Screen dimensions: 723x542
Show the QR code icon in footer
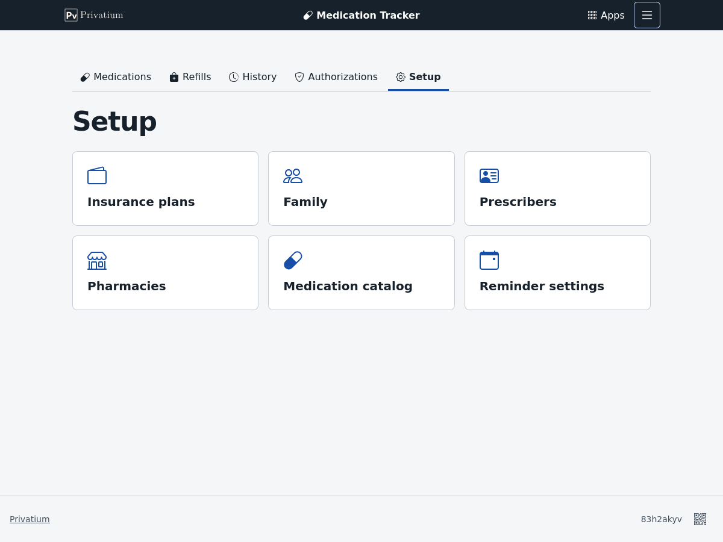pos(700,519)
